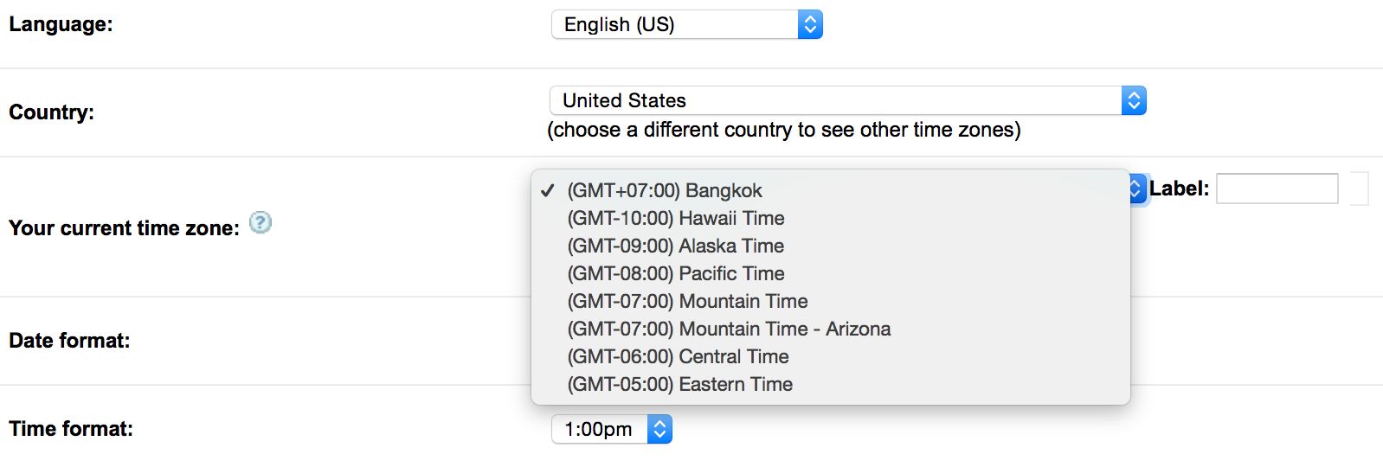Click the time zone help question mark icon
Screen dimensions: 1383x467
click(261, 223)
